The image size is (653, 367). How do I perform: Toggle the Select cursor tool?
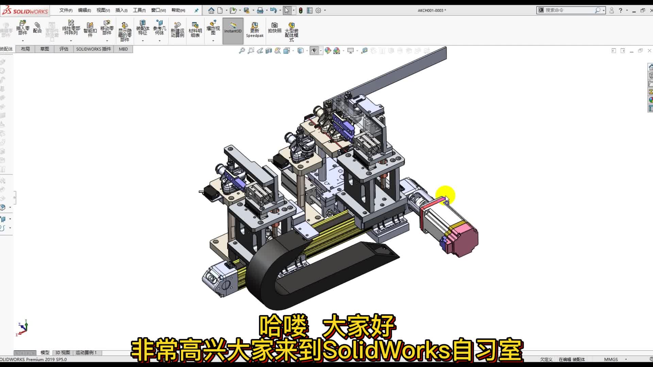click(x=287, y=11)
